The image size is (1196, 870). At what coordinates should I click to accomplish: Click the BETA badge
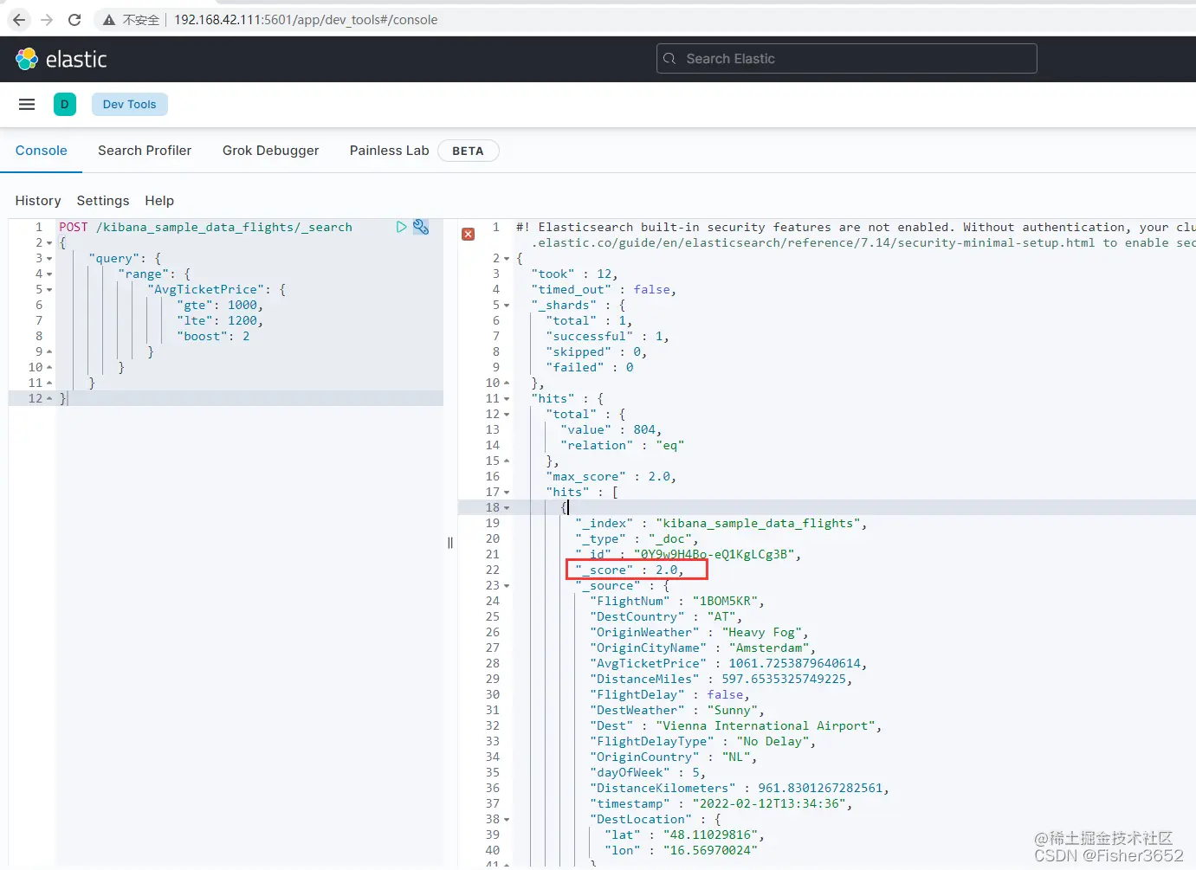[x=468, y=151]
